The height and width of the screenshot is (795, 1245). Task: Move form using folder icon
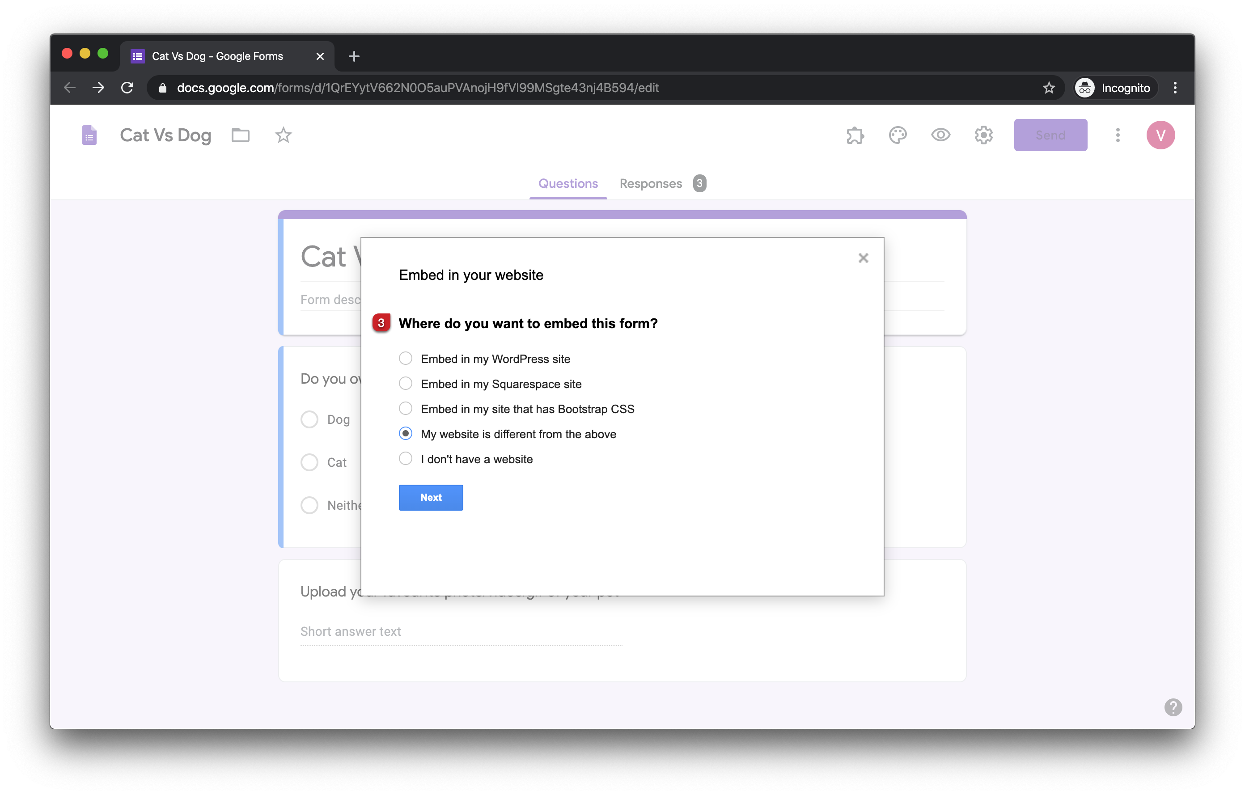coord(241,135)
